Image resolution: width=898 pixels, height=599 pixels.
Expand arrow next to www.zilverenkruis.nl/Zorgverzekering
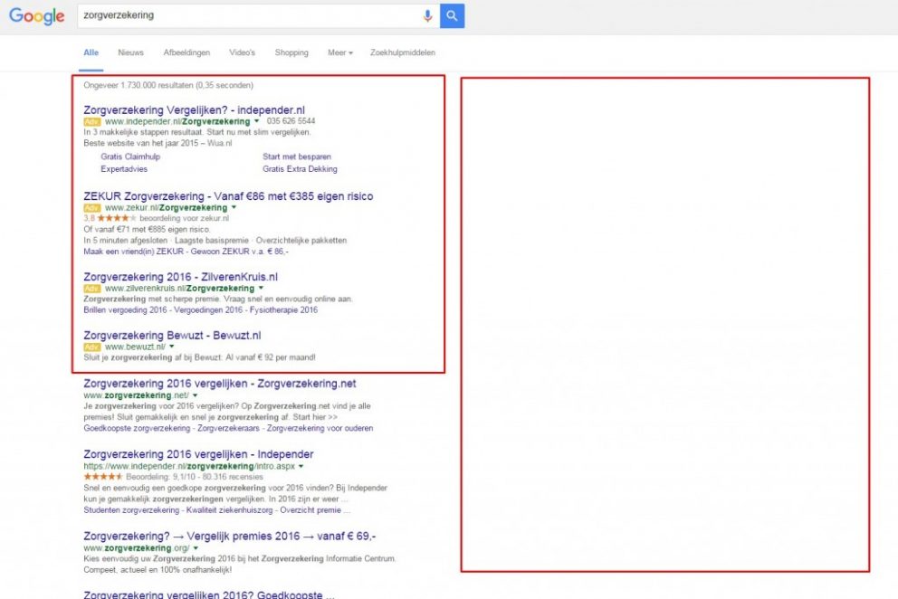(x=261, y=288)
